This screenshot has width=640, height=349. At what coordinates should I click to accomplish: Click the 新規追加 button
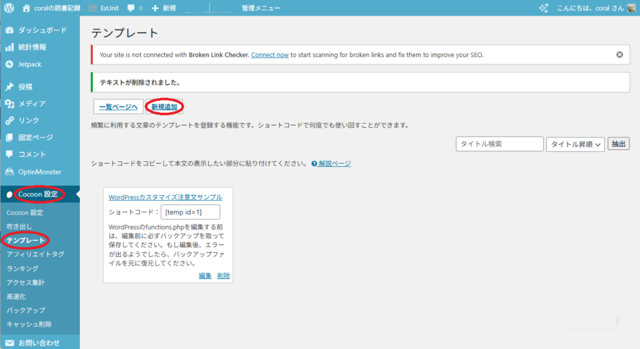(x=164, y=107)
